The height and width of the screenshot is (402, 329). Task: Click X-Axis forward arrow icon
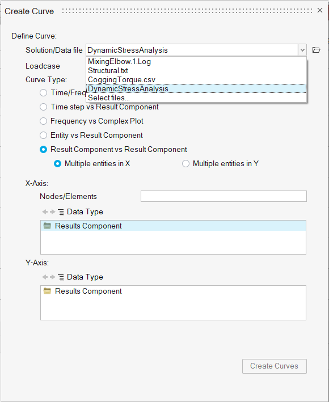tap(53, 211)
